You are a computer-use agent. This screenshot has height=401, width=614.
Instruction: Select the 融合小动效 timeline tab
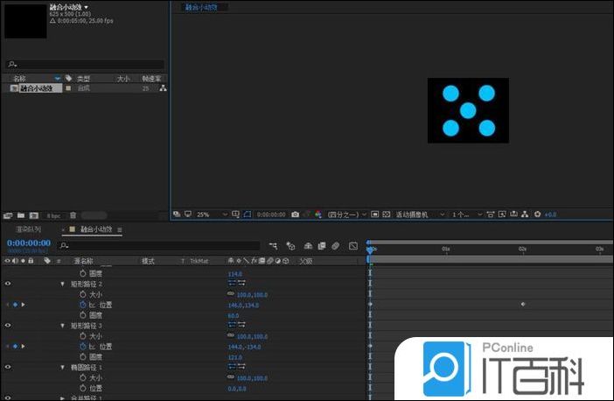tap(96, 229)
